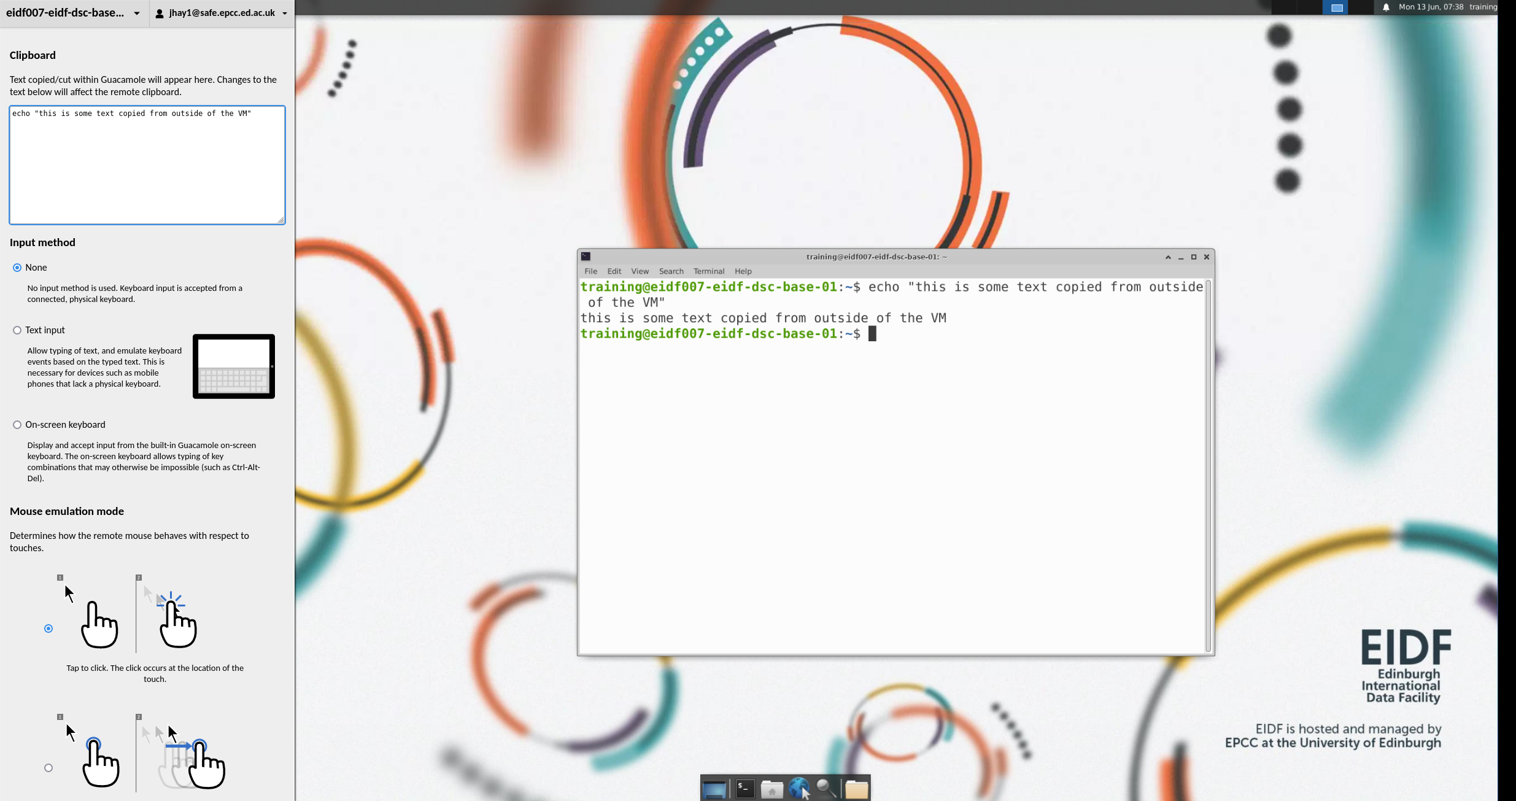Click the clipboard textarea resize handle
1516x801 pixels.
point(280,220)
